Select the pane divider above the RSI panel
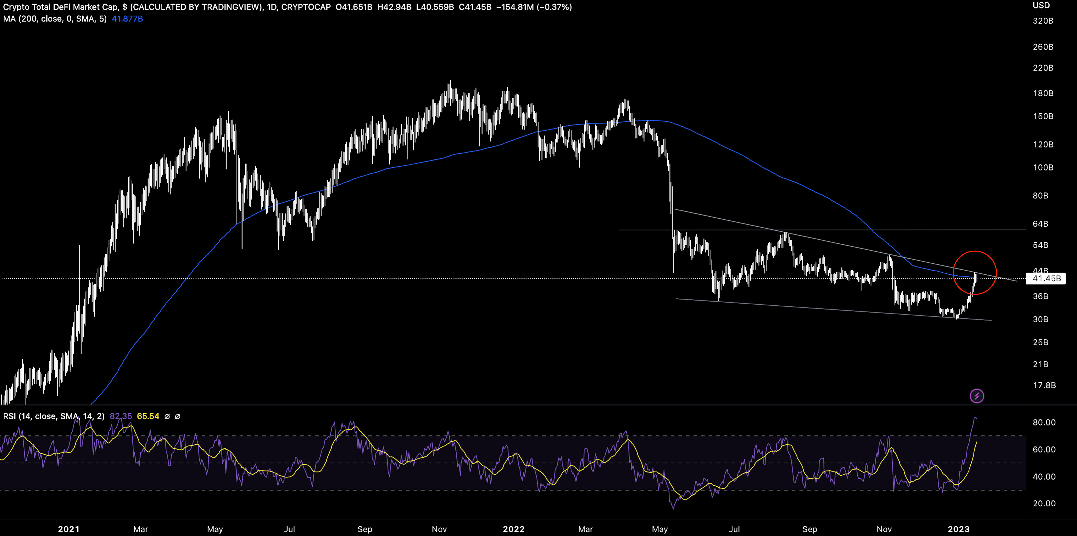1077x536 pixels. pos(538,405)
